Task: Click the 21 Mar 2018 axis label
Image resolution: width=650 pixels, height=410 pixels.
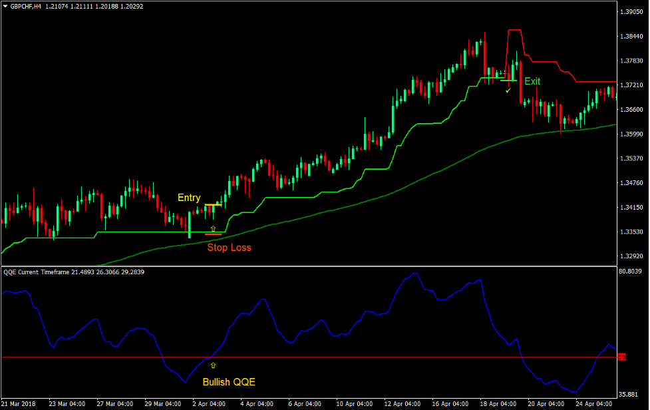Action: click(x=19, y=403)
